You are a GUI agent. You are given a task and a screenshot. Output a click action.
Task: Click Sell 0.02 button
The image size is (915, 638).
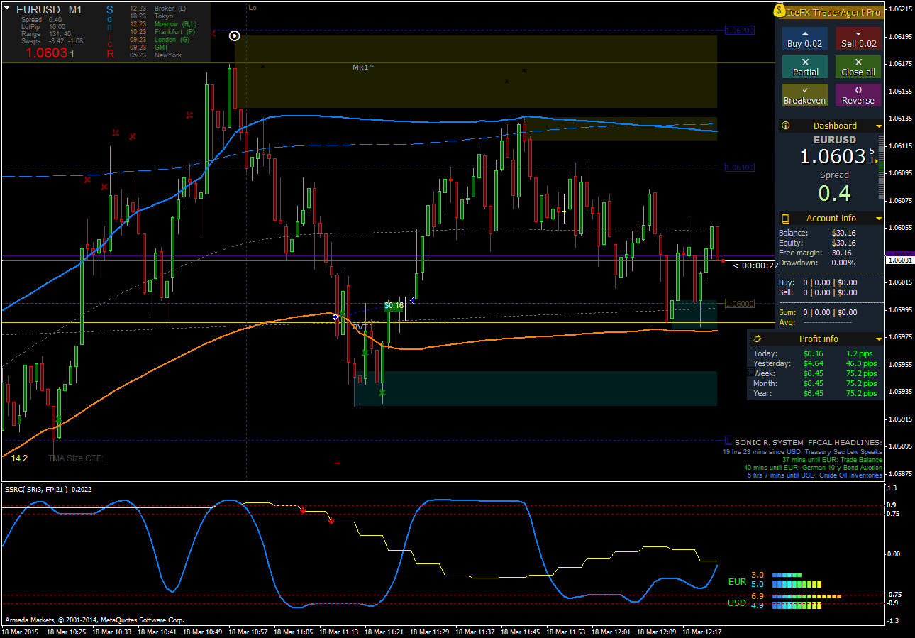pos(858,38)
